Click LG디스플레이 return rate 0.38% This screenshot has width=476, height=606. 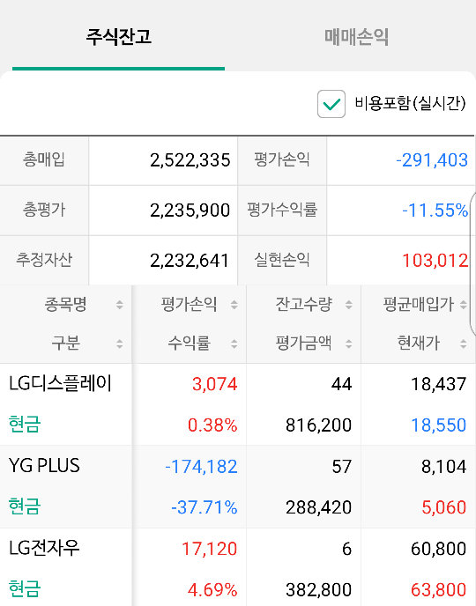click(x=212, y=425)
